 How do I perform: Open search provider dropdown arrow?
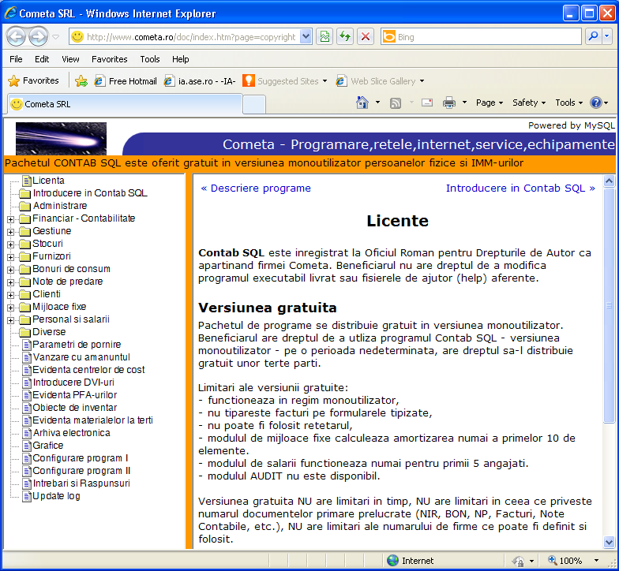click(606, 36)
